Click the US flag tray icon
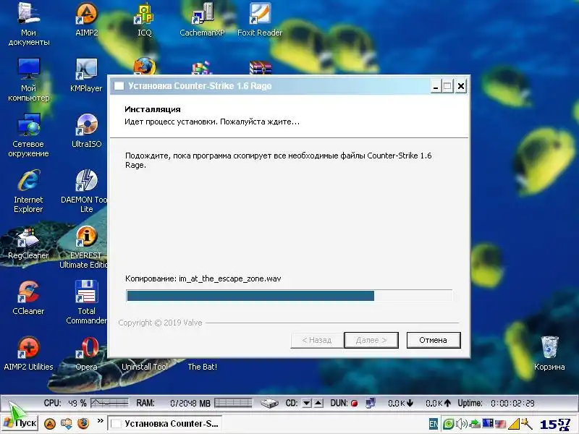Viewport: 579px width, 434px height. tap(500, 424)
